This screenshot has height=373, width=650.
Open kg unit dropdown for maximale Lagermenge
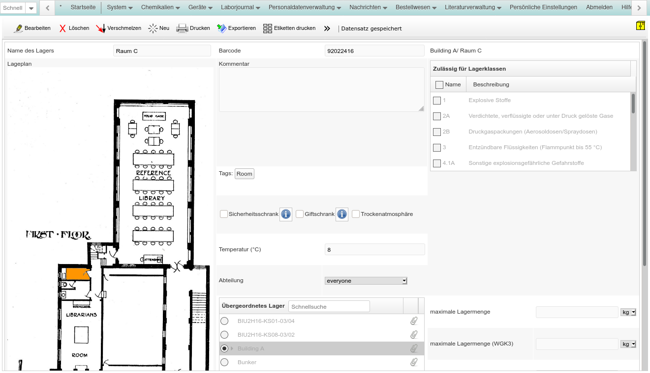(628, 312)
